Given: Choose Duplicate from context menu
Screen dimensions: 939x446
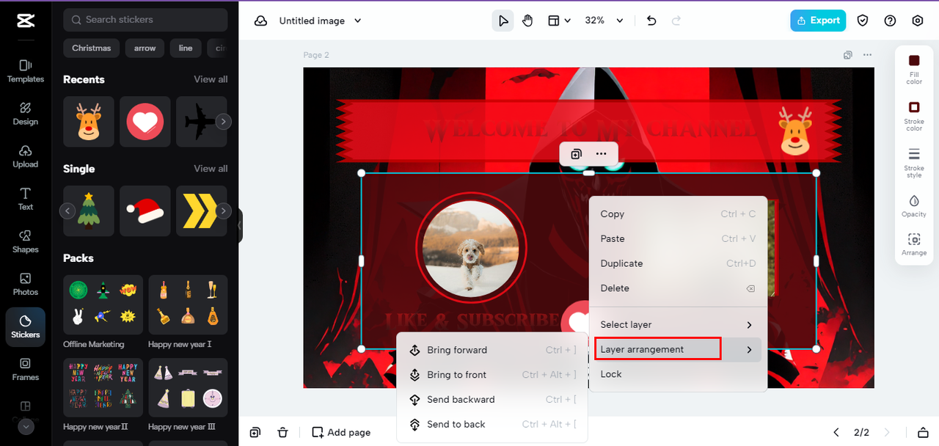Looking at the screenshot, I should coord(676,263).
